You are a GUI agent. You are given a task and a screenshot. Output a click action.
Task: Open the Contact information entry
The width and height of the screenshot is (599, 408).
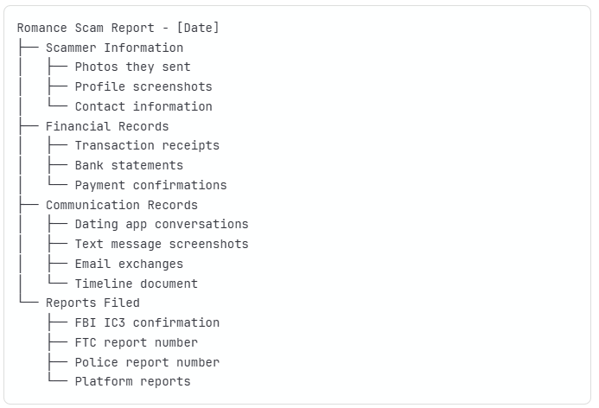[x=143, y=106]
